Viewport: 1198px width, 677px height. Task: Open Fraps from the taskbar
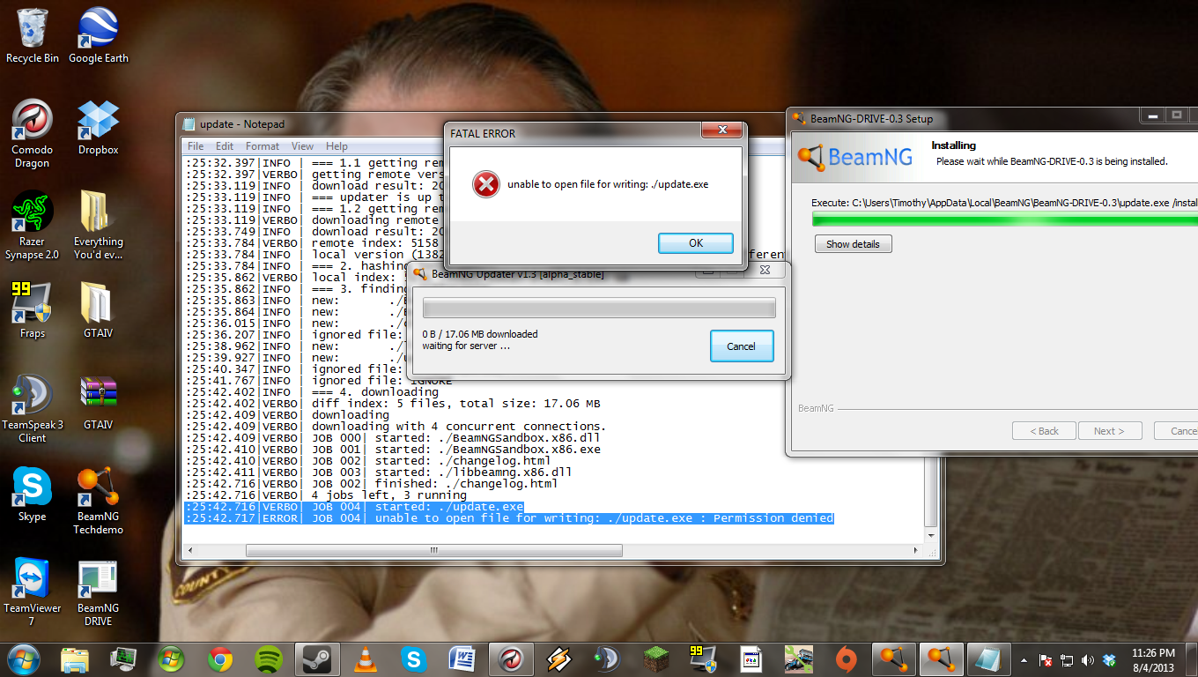pos(702,658)
